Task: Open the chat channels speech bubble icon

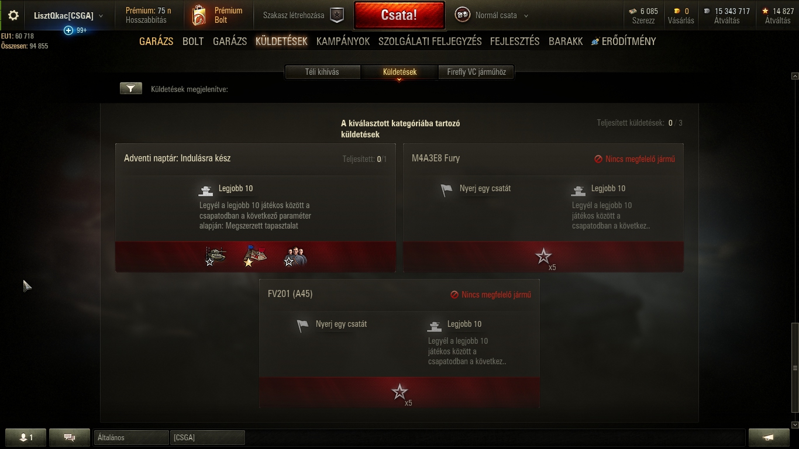Action: pyautogui.click(x=70, y=437)
